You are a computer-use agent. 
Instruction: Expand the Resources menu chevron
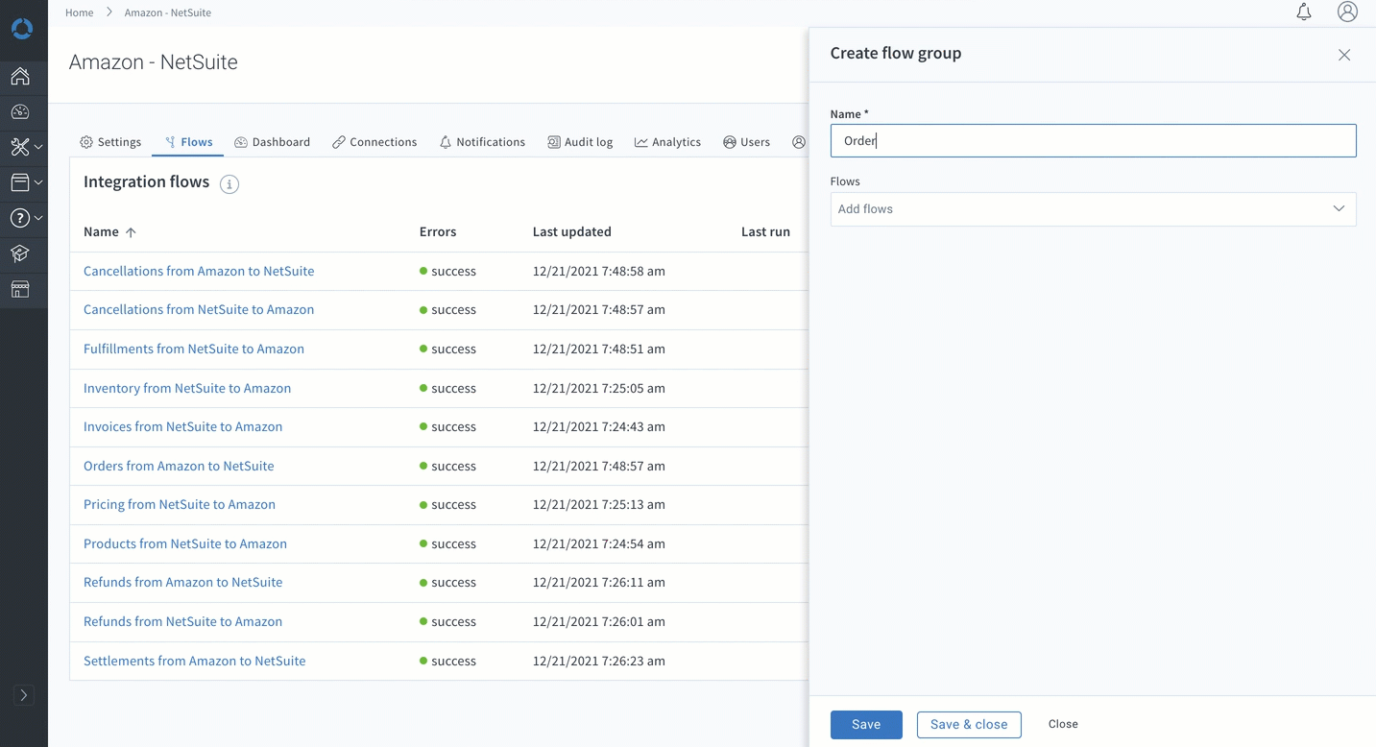[x=38, y=182]
